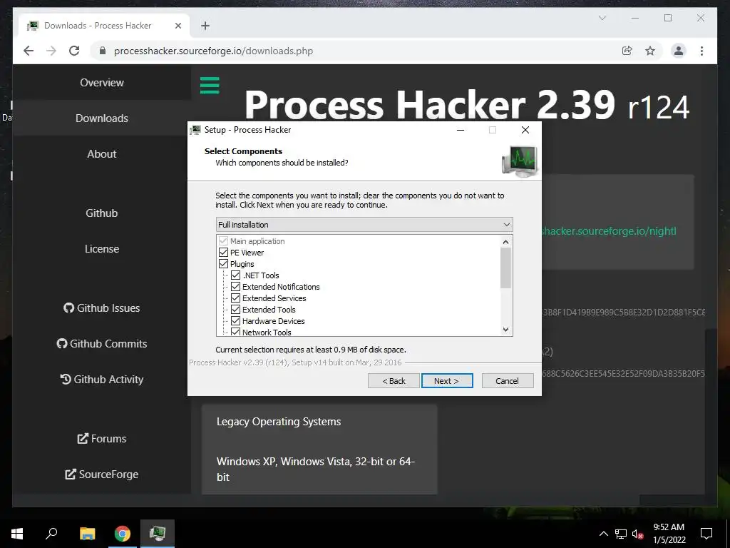
Task: Cancel the Process Hacker Setup
Action: [508, 381]
